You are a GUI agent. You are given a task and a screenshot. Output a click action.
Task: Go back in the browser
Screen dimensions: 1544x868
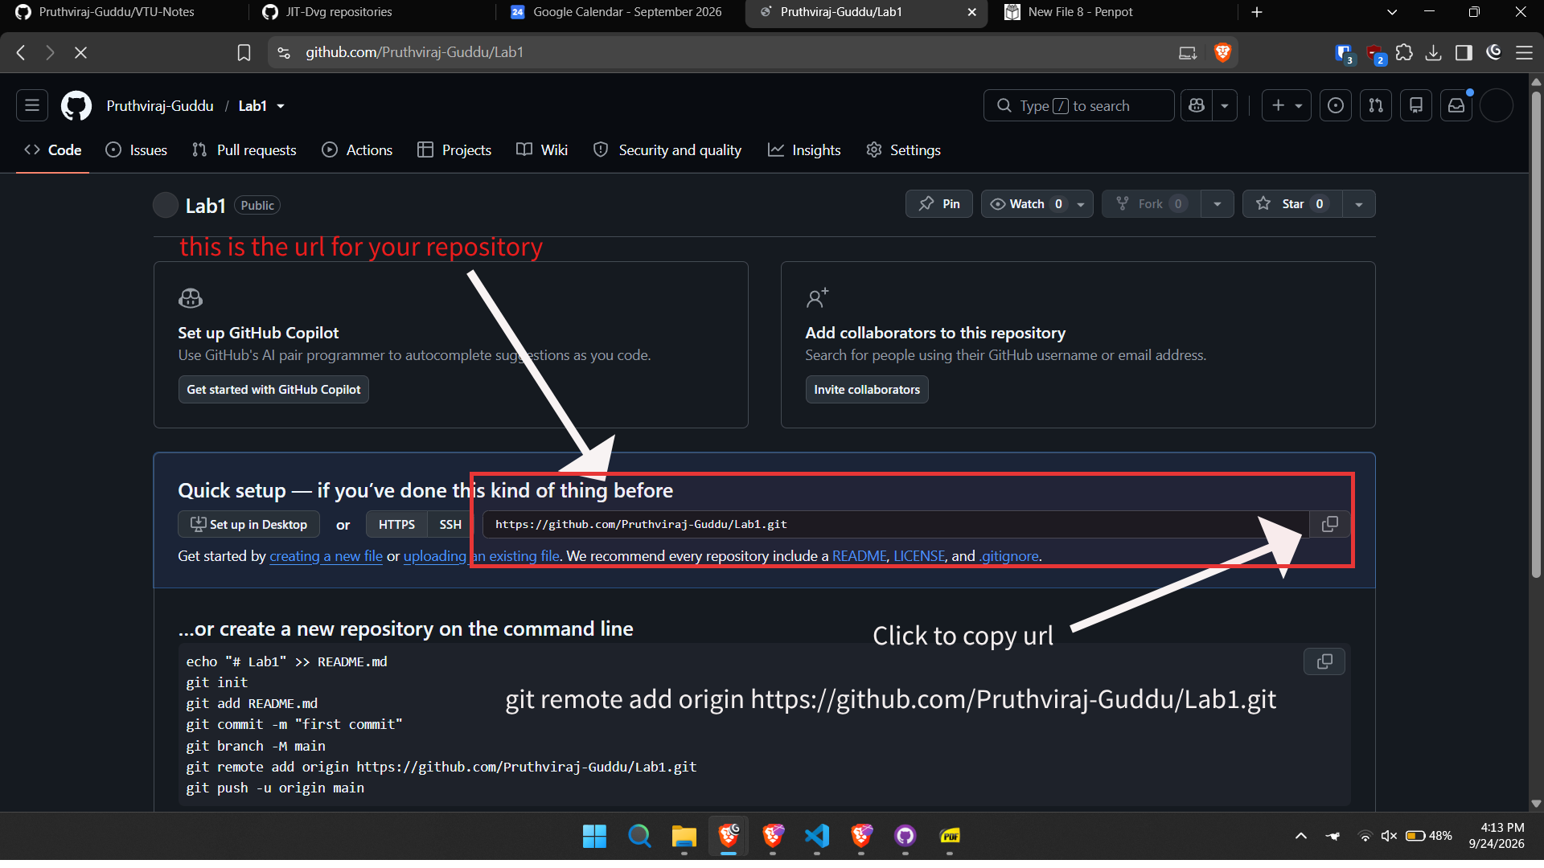[22, 52]
